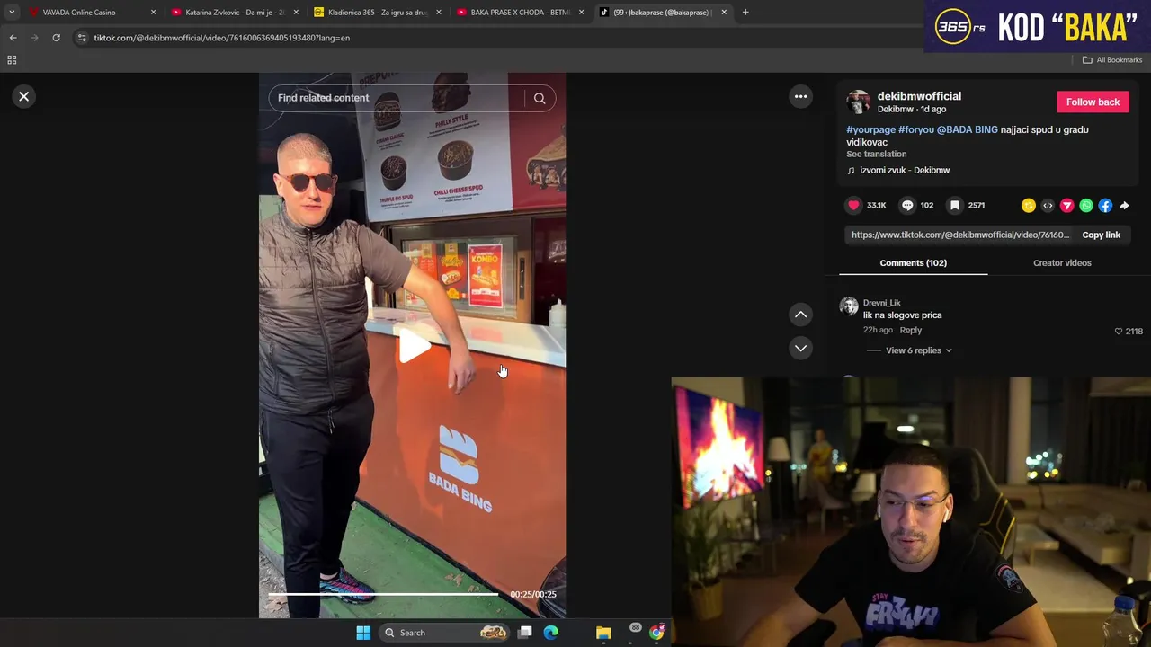
Task: Click the site info icon in address bar
Action: pyautogui.click(x=82, y=38)
